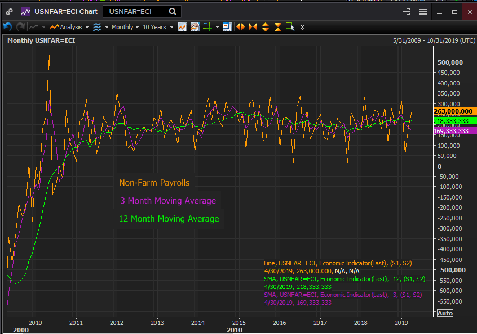The width and height of the screenshot is (477, 334).
Task: Select the green zoom rectangle tool
Action: point(290,26)
